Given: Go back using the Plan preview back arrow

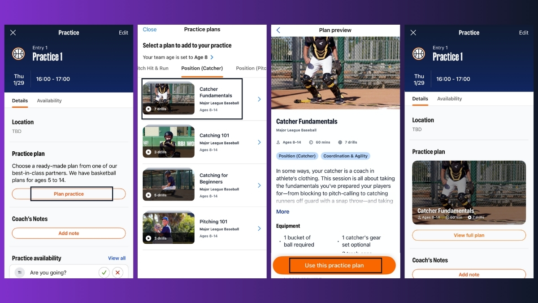Looking at the screenshot, I should coord(278,30).
